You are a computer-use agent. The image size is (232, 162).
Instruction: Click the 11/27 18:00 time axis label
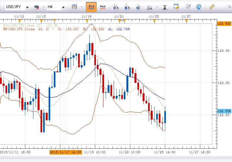click(200, 152)
